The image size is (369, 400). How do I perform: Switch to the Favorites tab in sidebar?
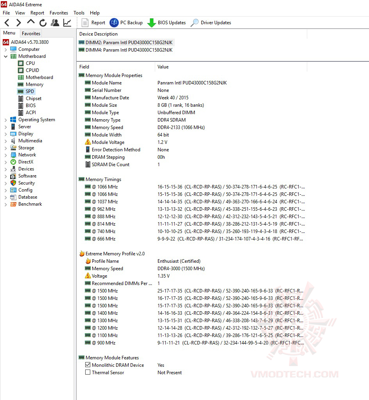point(31,33)
